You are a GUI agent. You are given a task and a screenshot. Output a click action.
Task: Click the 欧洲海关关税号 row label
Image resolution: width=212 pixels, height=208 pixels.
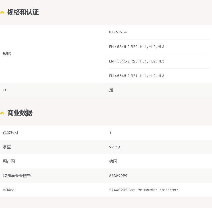pos(17,176)
